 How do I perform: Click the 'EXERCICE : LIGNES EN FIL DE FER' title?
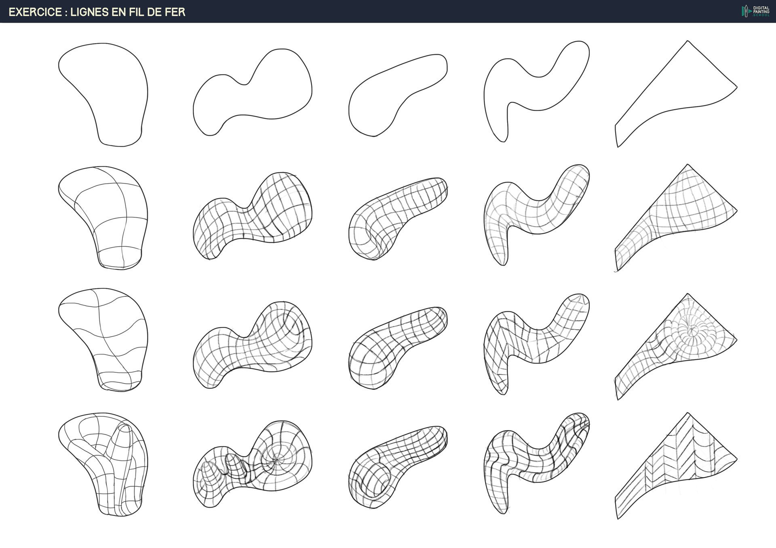tap(97, 12)
